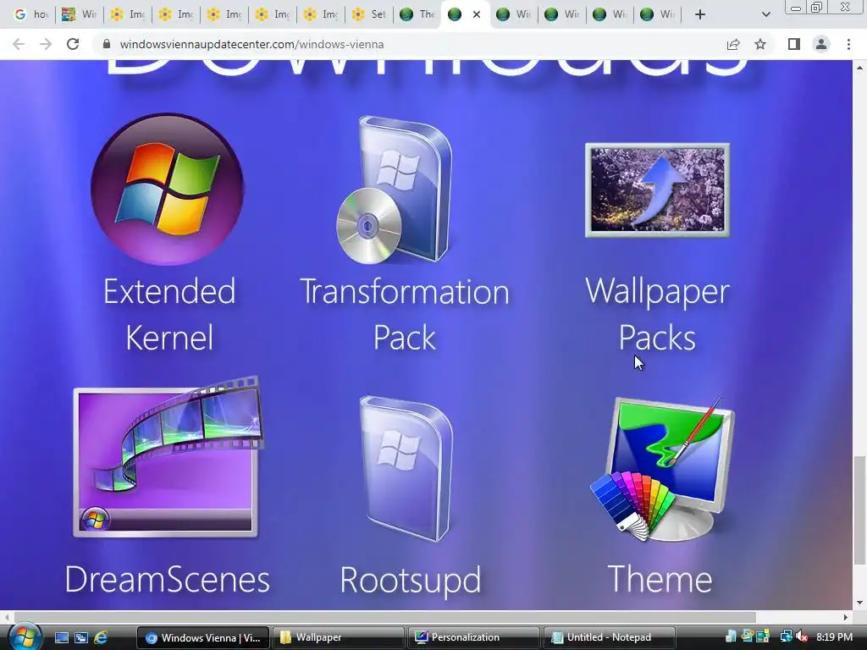The image size is (867, 650).
Task: Reload the current page
Action: point(73,44)
